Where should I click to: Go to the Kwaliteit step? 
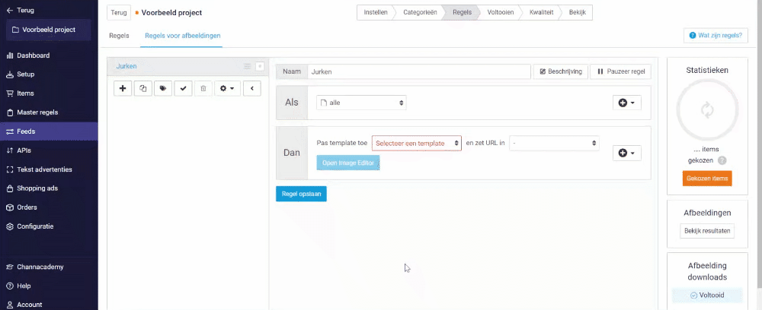(x=542, y=13)
